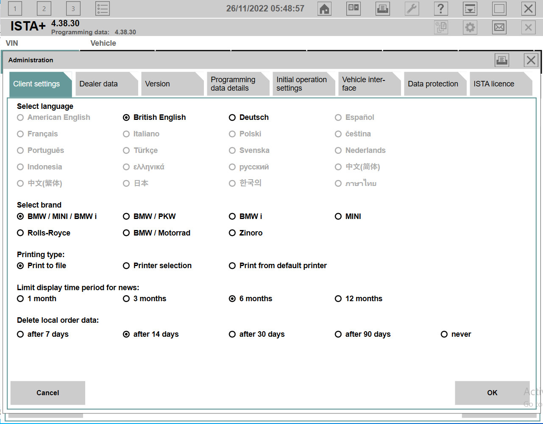The width and height of the screenshot is (543, 424).
Task: Click the greyed copy documents icon
Action: [441, 28]
